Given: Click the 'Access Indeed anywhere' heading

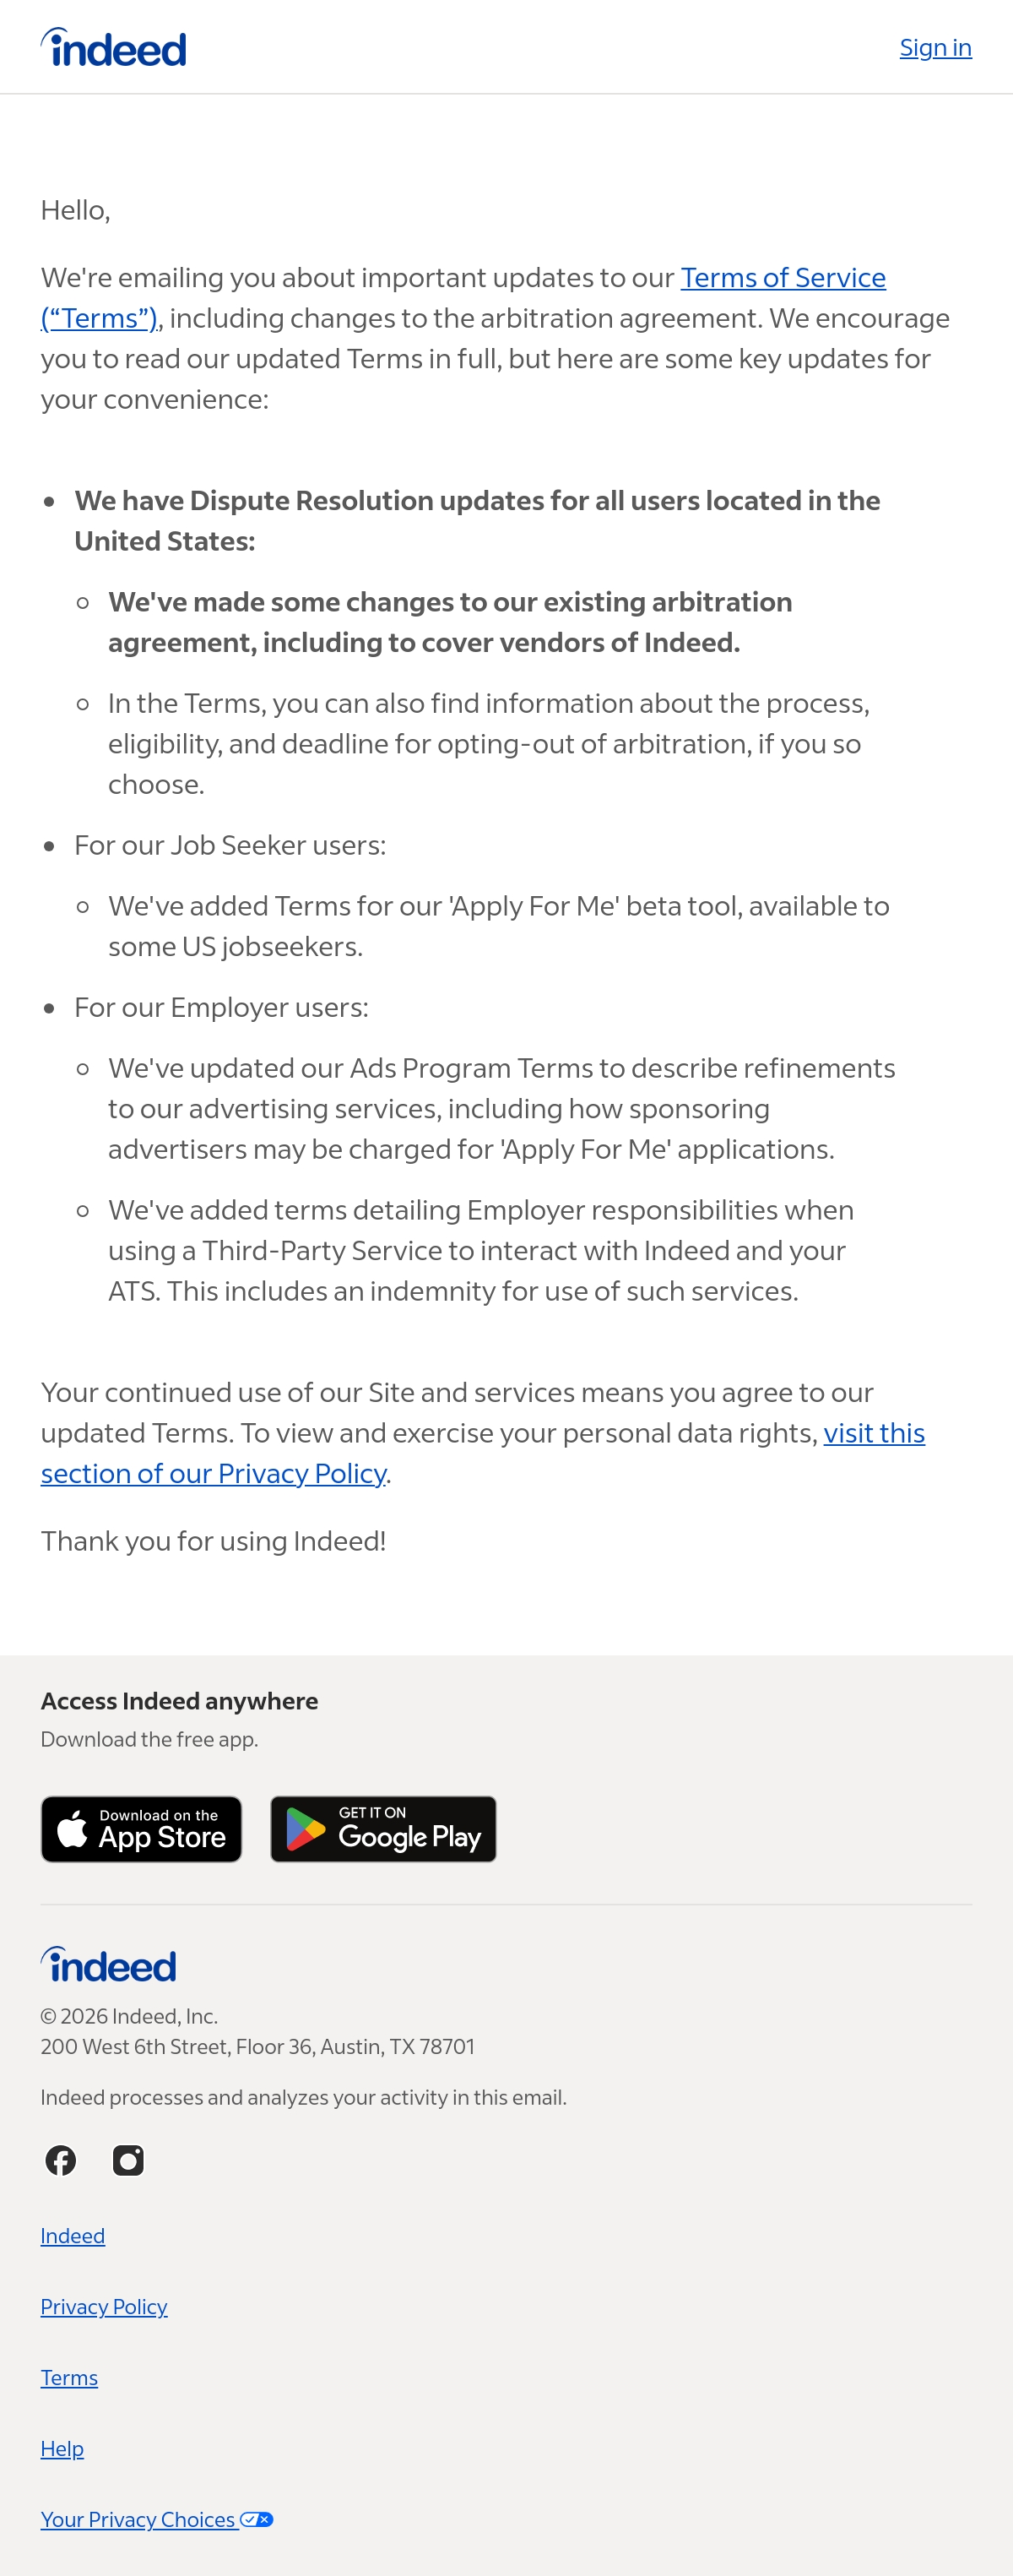Looking at the screenshot, I should pyautogui.click(x=179, y=1701).
